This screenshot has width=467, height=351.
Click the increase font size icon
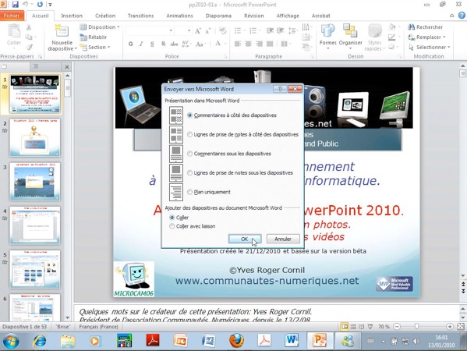click(x=197, y=30)
